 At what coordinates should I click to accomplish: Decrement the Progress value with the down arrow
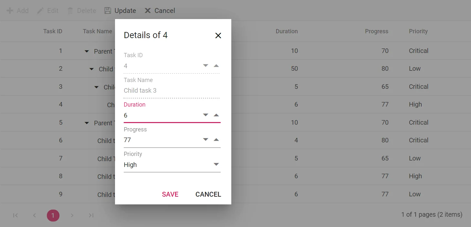click(x=205, y=139)
